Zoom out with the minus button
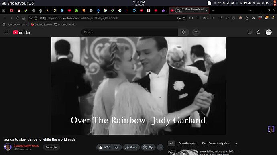The width and height of the screenshot is (277, 155). (x=198, y=18)
